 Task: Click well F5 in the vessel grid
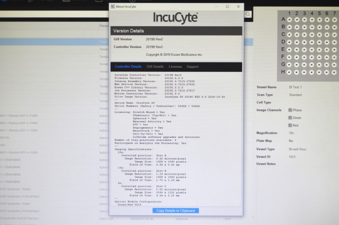(x=320, y=57)
